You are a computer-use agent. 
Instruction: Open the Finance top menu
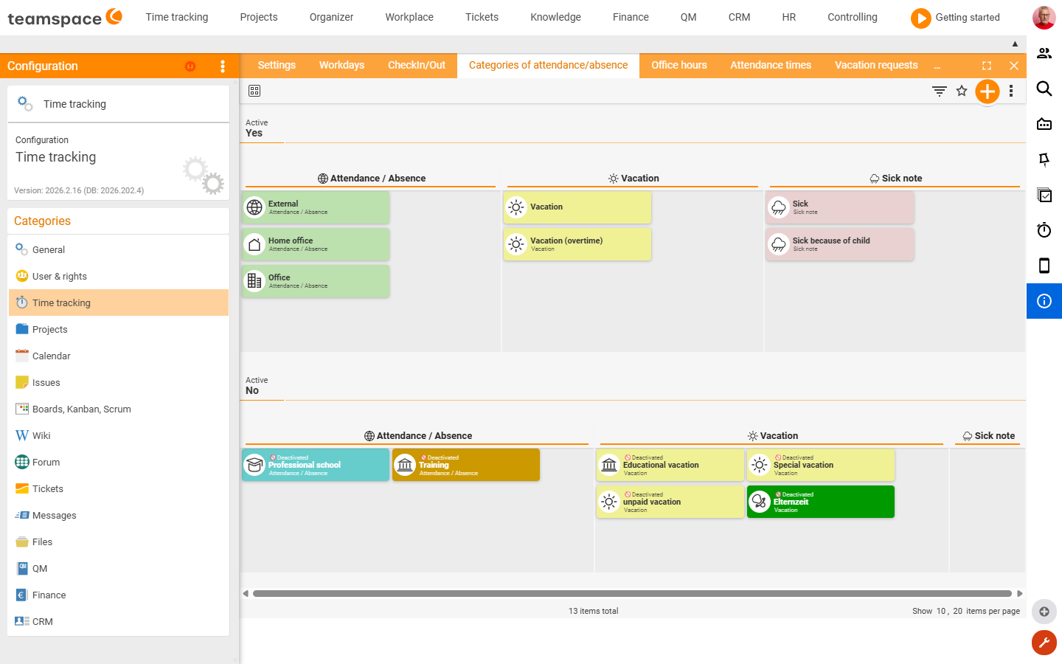(x=631, y=17)
